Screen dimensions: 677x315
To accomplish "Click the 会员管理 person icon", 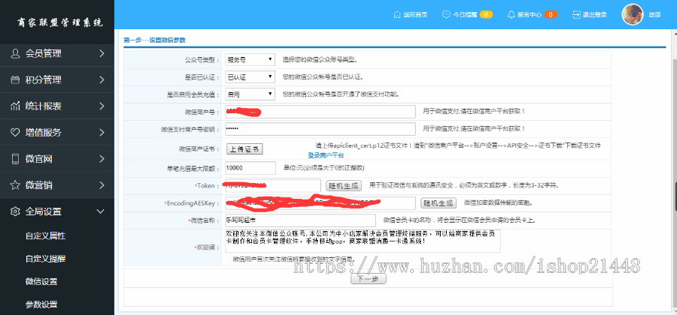I will 15,53.
